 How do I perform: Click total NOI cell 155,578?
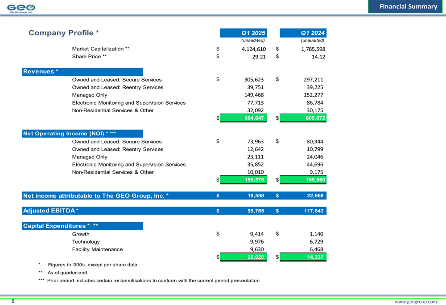(x=244, y=180)
